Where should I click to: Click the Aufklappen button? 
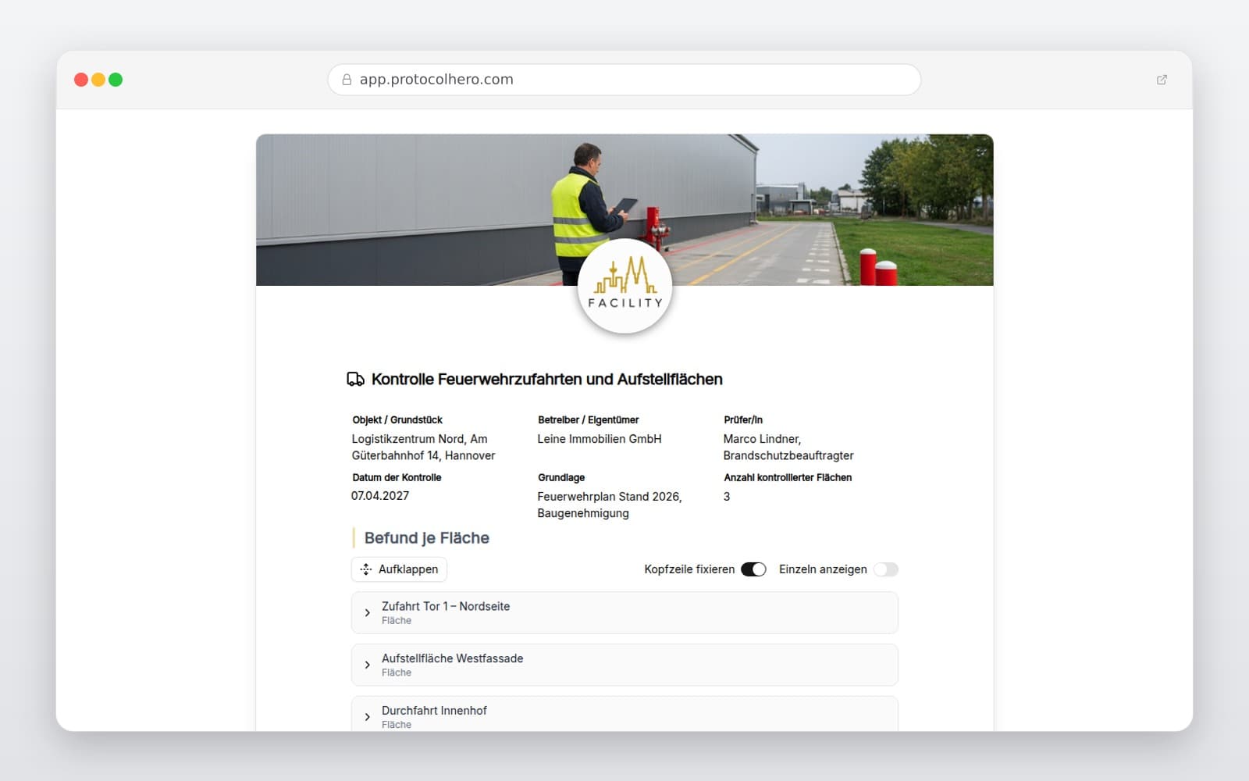pyautogui.click(x=399, y=569)
